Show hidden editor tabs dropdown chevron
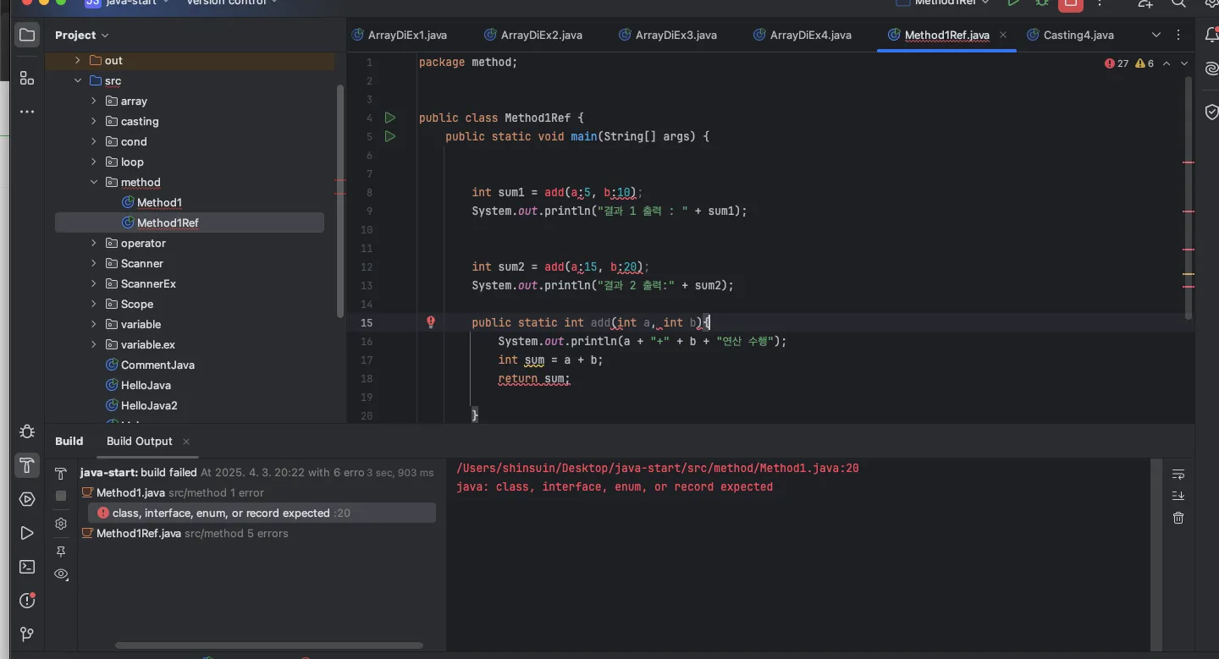Image resolution: width=1219 pixels, height=659 pixels. pos(1156,35)
